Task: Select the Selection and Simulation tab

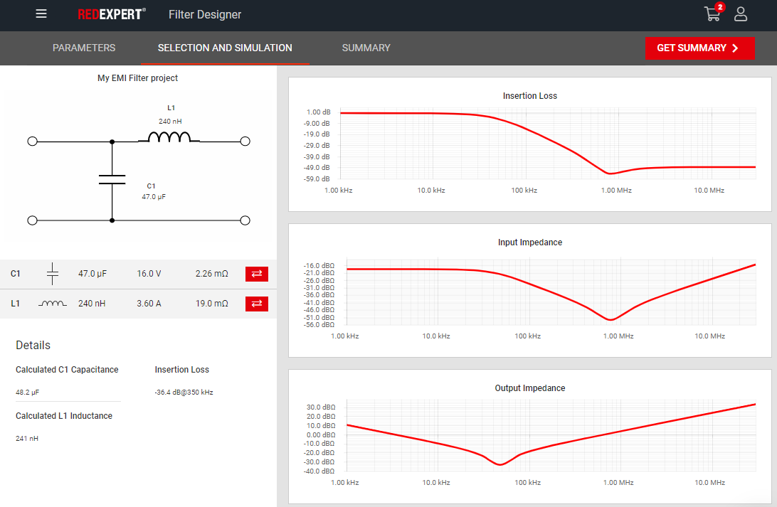Action: coord(225,48)
